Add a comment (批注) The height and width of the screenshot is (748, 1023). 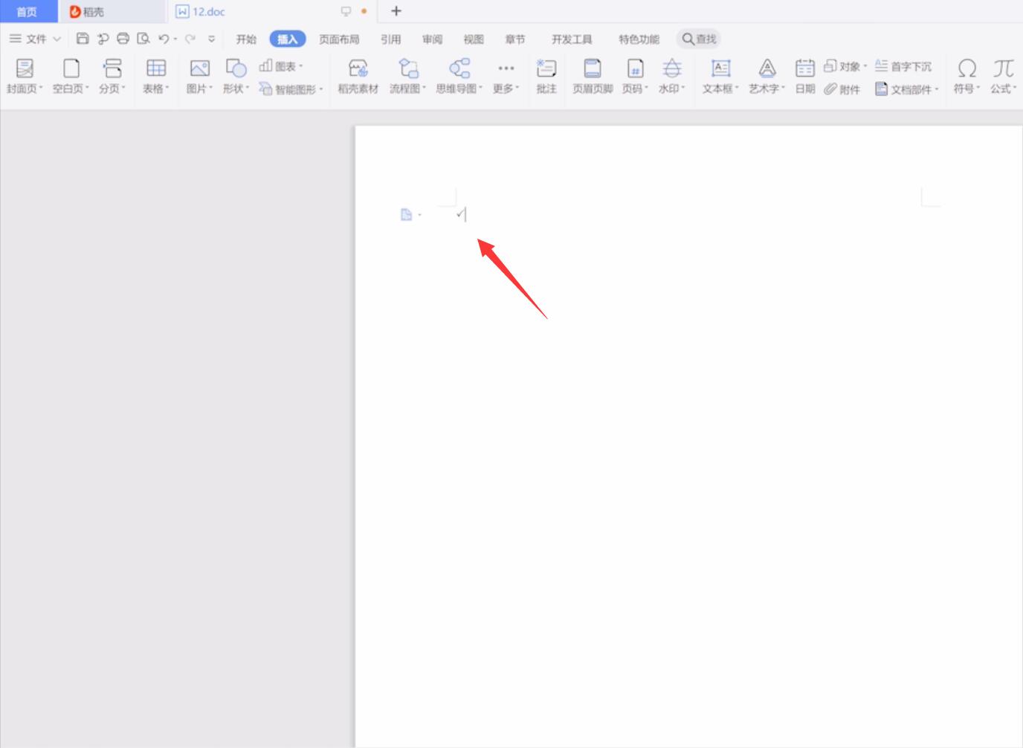[546, 77]
